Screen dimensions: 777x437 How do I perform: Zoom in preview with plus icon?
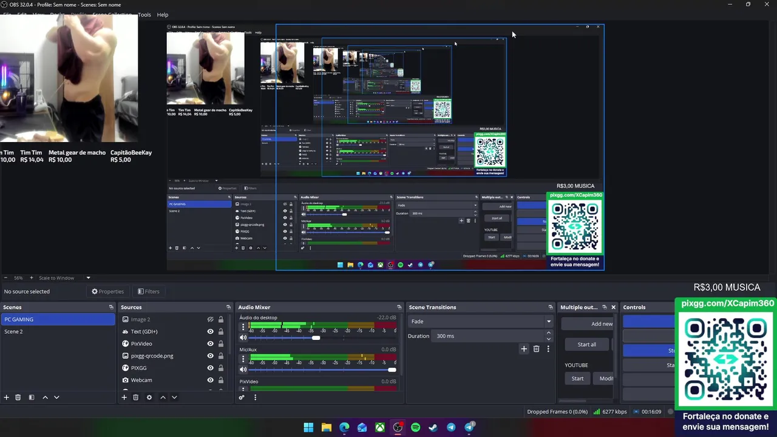coord(31,277)
